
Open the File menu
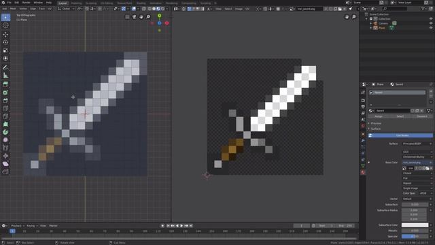point(9,3)
